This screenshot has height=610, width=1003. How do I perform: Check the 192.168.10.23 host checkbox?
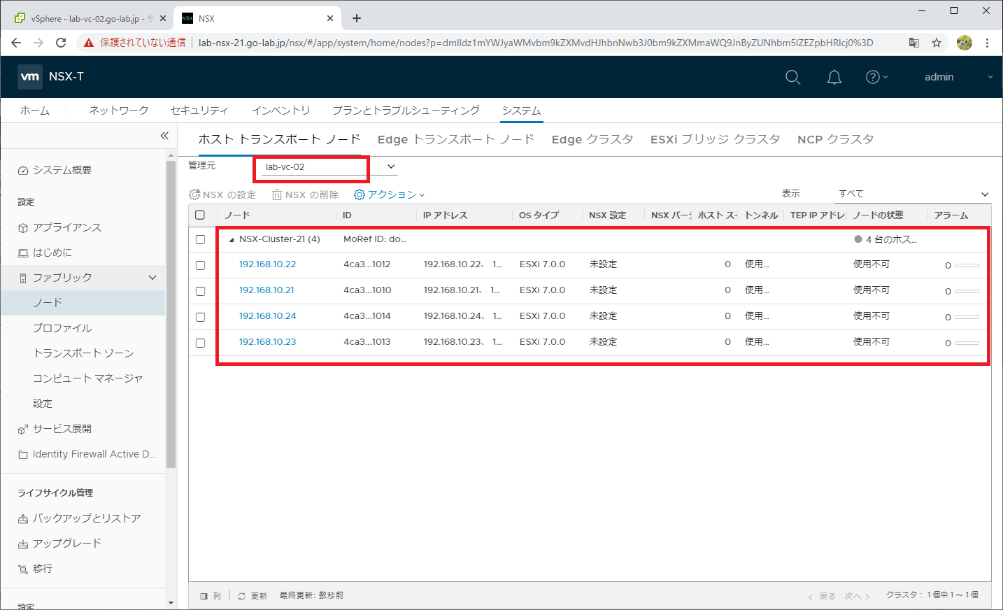tap(200, 343)
